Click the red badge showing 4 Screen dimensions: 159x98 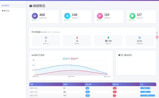(114, 95)
